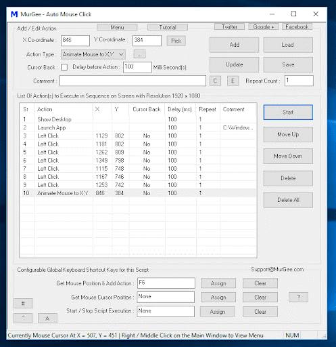Assign shortcut for Start / Stop Script Execution
Image resolution: width=336 pixels, height=347 pixels.
(218, 312)
